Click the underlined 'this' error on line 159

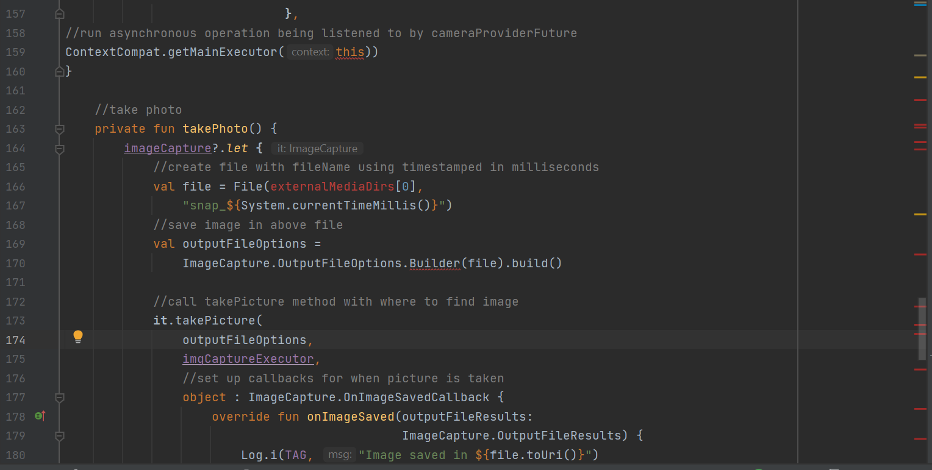pyautogui.click(x=350, y=52)
